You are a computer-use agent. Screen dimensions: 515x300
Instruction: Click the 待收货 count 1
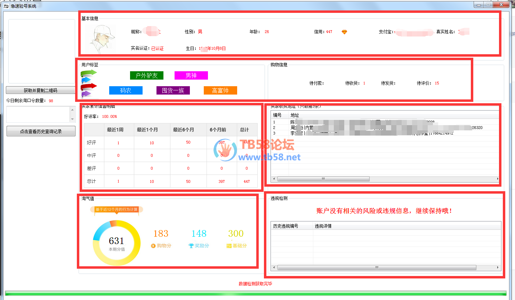pos(364,83)
